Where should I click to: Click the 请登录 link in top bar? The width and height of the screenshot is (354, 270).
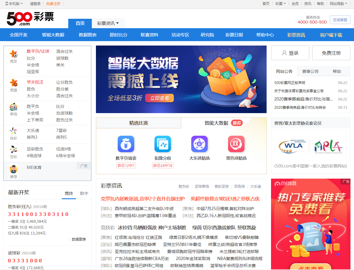pos(35,4)
